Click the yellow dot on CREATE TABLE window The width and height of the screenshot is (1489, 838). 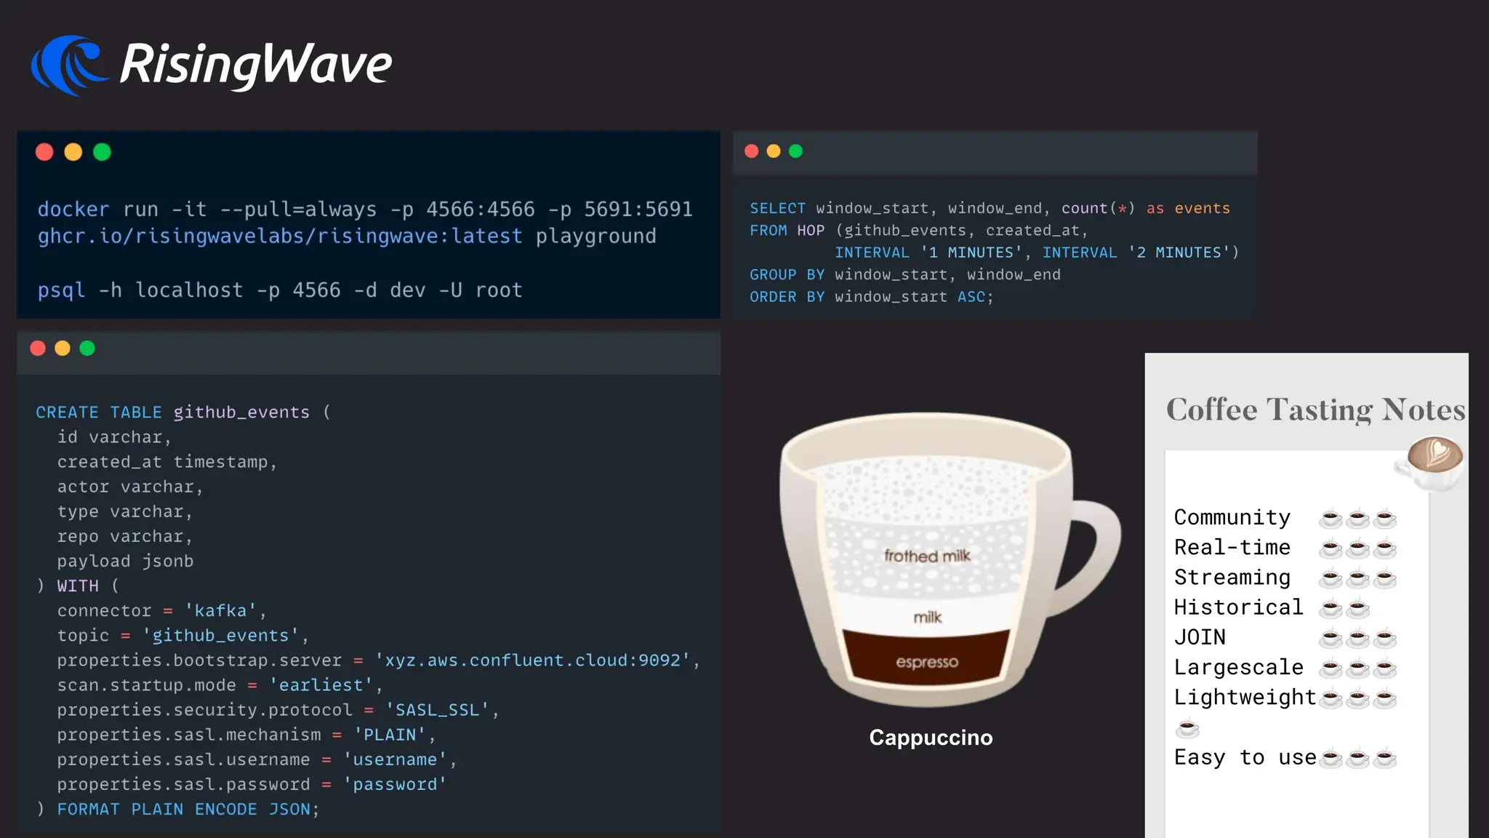click(x=63, y=348)
